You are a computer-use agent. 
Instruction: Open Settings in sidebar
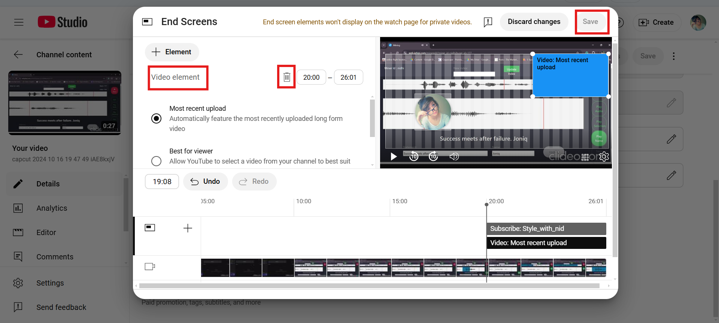[x=64, y=283]
